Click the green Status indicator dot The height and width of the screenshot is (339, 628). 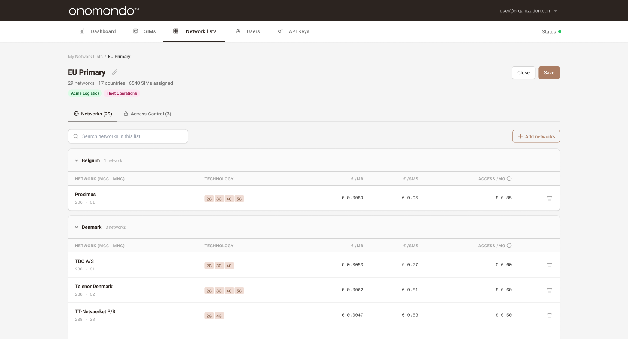pos(560,31)
